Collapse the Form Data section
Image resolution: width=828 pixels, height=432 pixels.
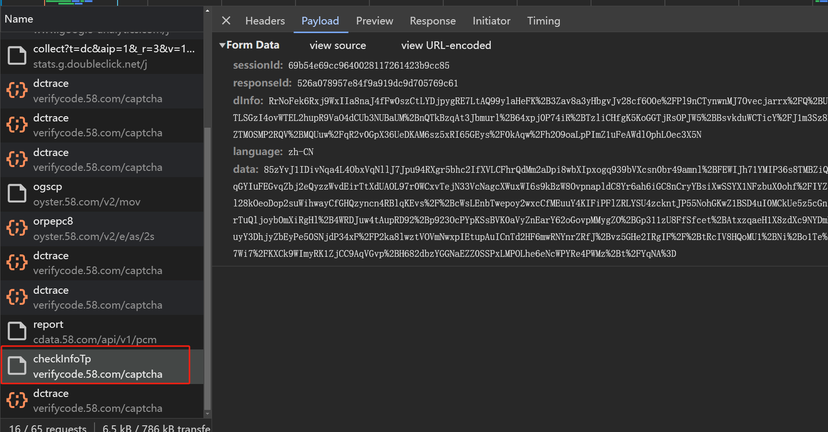click(x=223, y=45)
